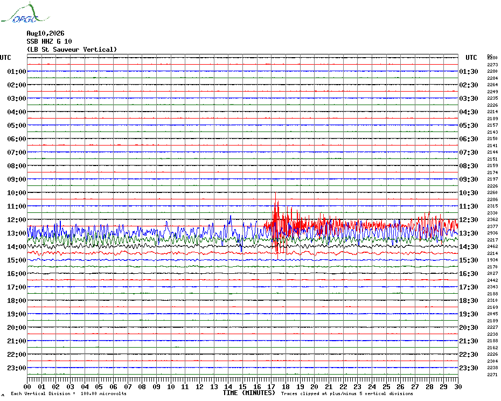This screenshot has height=401, width=501.
Task: Click the 23:00 hour label
Action: pyautogui.click(x=17, y=368)
